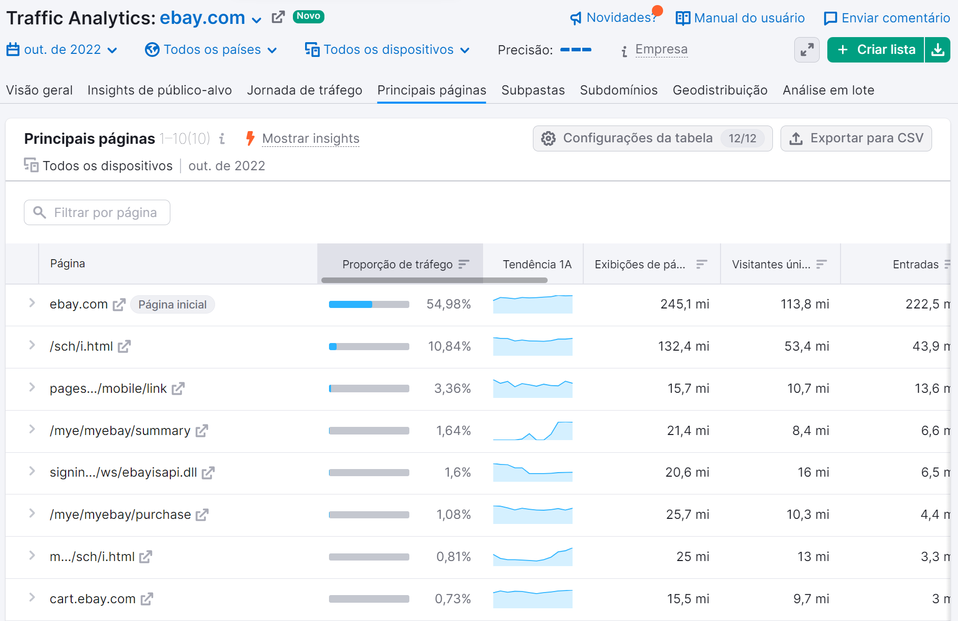Viewport: 958px width, 621px height.
Task: Click the Mostrar insights link
Action: [311, 139]
